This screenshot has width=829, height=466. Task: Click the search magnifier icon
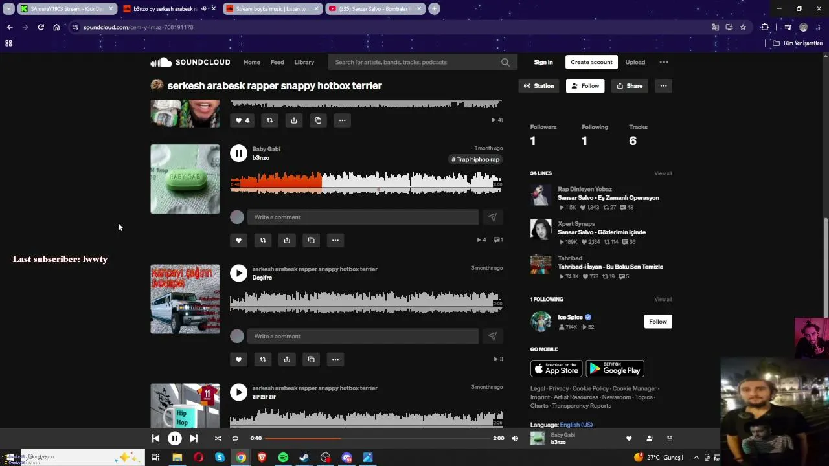[x=505, y=62]
